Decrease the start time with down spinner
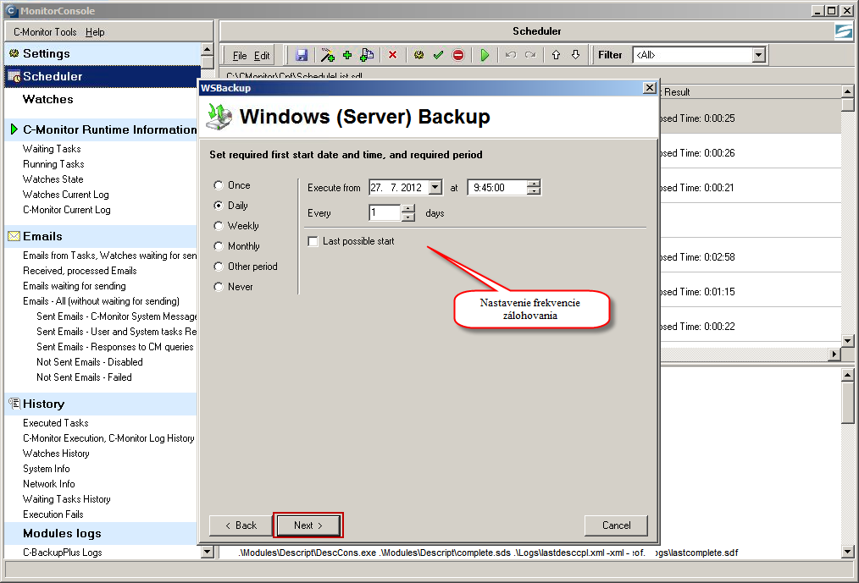 pyautogui.click(x=534, y=191)
